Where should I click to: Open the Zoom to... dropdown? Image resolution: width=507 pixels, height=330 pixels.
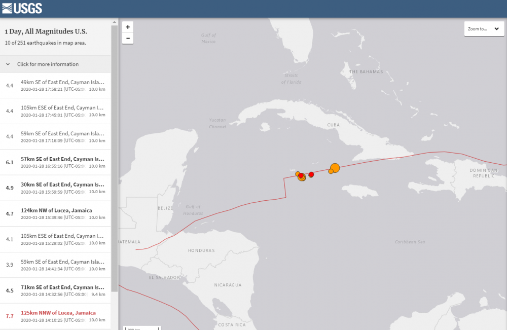pyautogui.click(x=484, y=29)
